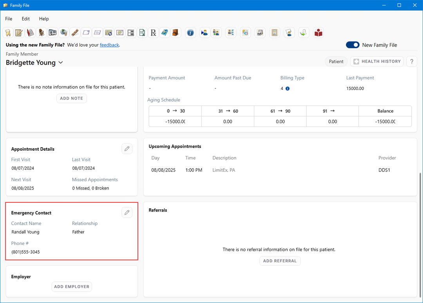
Task: Open the File menu
Action: pos(9,19)
